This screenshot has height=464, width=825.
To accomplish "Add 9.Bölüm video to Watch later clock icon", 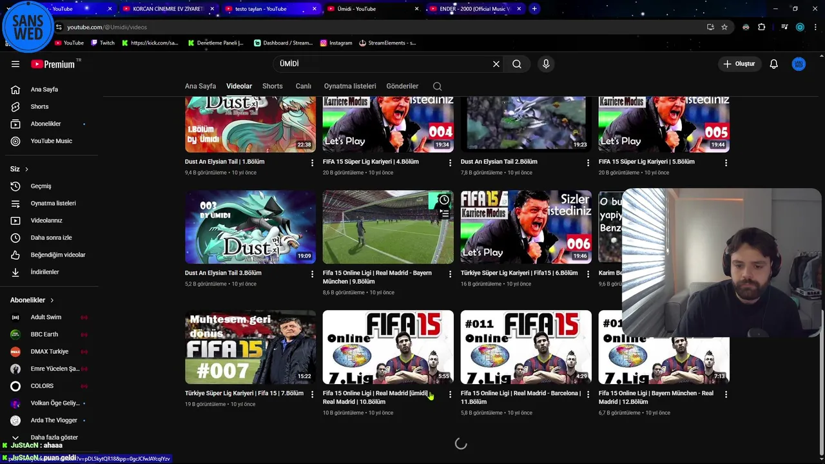I will 444,200.
